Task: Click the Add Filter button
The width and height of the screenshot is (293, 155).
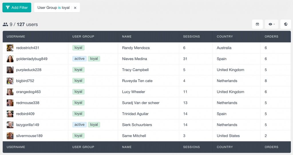Action: tap(17, 8)
